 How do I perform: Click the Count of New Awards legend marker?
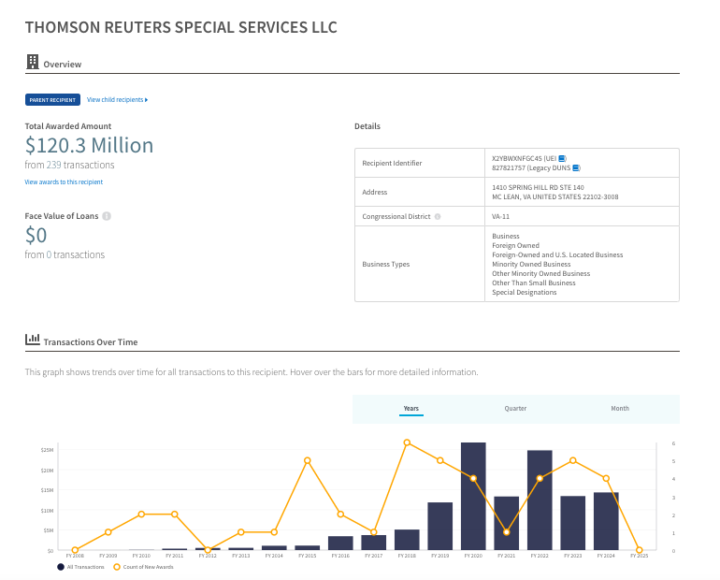point(117,567)
